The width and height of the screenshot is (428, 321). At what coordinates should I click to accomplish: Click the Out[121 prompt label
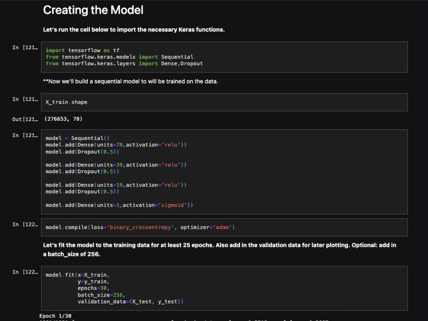click(25, 119)
